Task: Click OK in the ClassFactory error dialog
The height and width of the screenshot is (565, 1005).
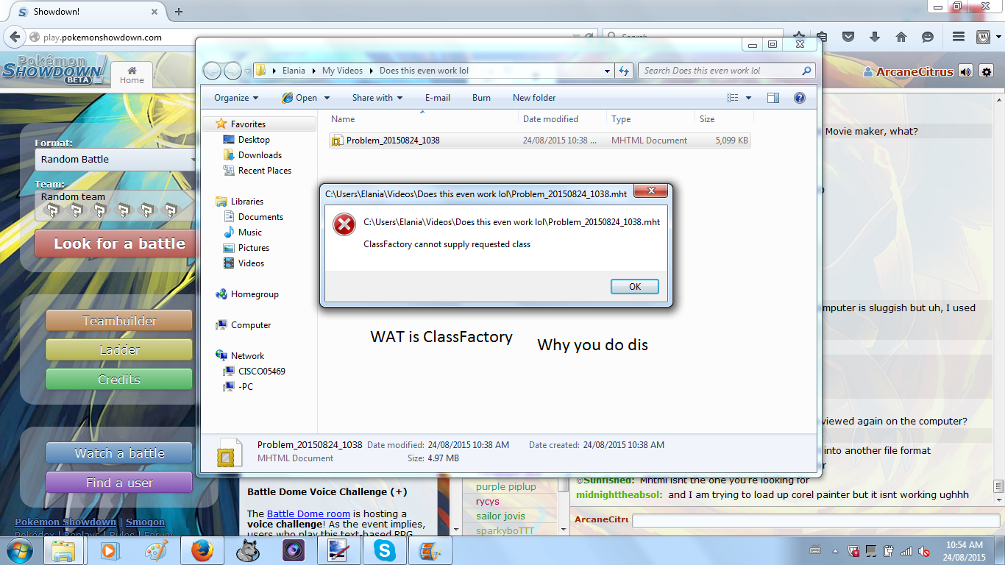Action: click(634, 287)
